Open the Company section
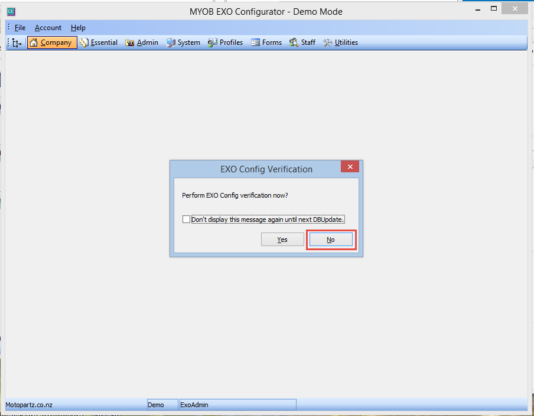 [52, 42]
